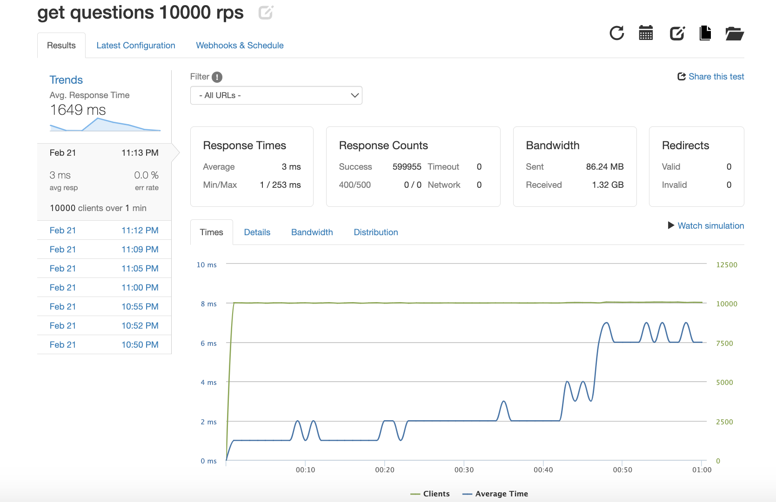Click the filter info exclamation icon
The height and width of the screenshot is (502, 776).
(x=217, y=77)
